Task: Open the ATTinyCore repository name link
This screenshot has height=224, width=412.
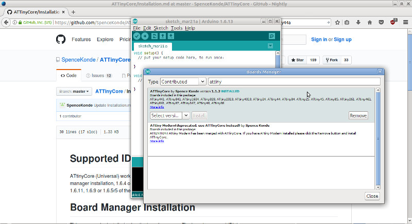Action: 115,60
